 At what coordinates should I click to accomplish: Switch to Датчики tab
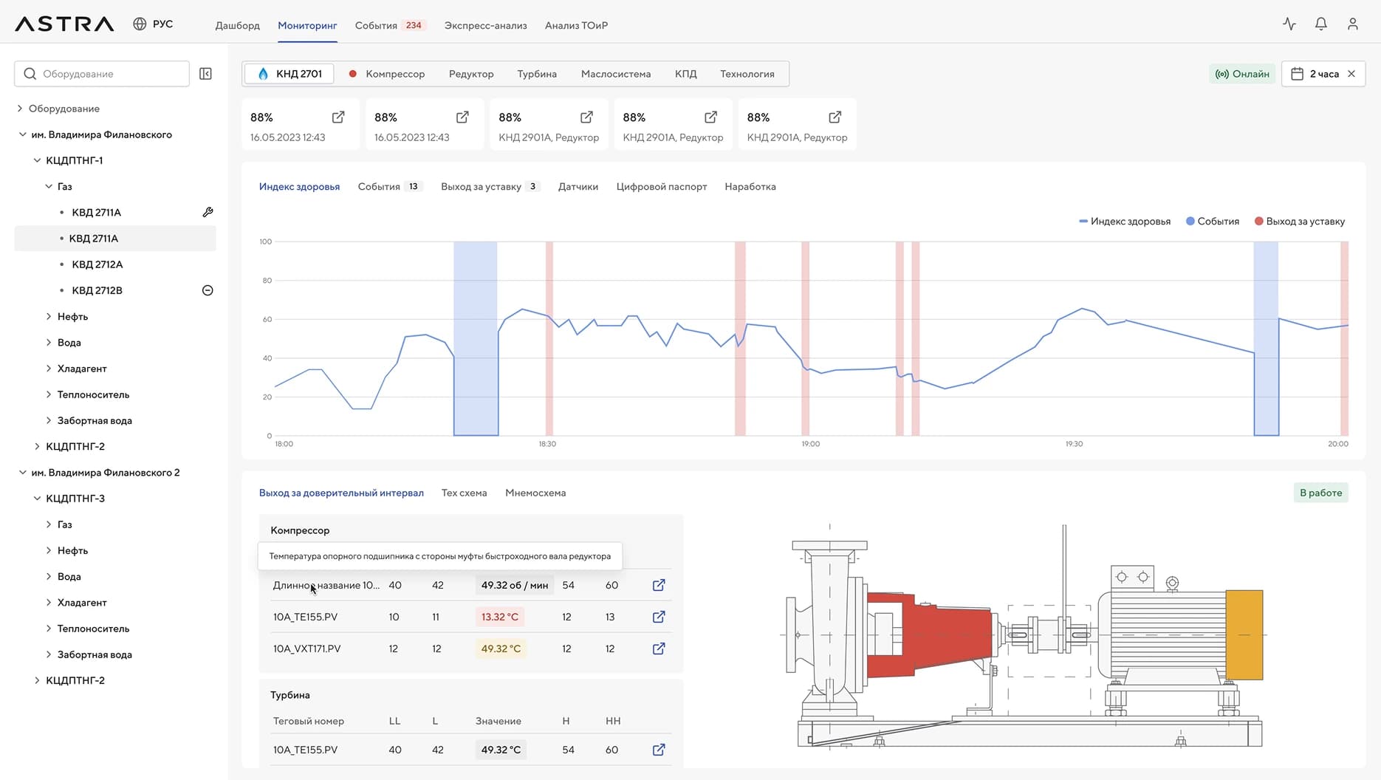(x=578, y=186)
